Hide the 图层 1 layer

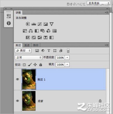[17, 79]
